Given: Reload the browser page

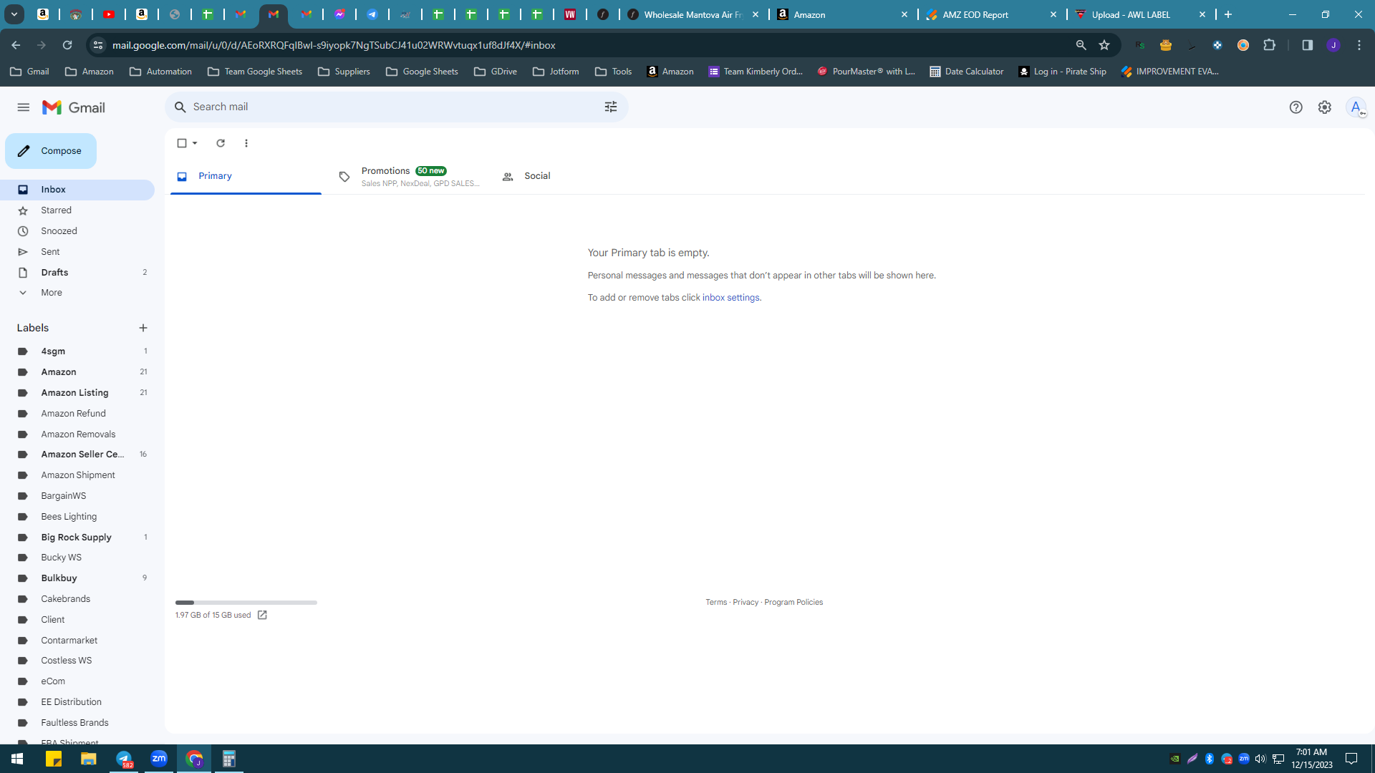Looking at the screenshot, I should (x=67, y=45).
